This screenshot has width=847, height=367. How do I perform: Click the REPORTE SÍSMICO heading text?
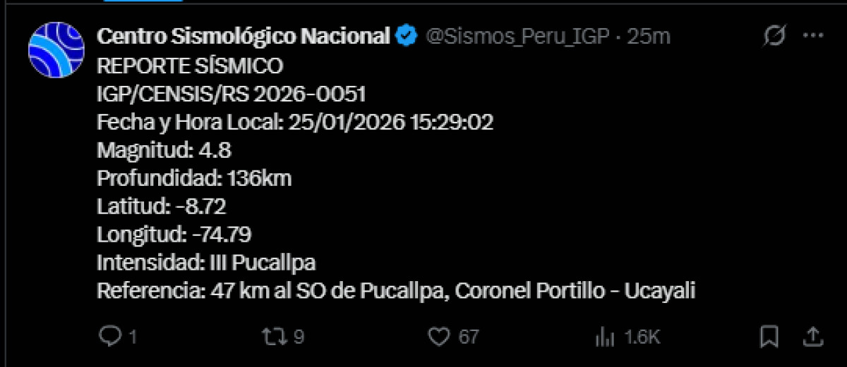(190, 66)
